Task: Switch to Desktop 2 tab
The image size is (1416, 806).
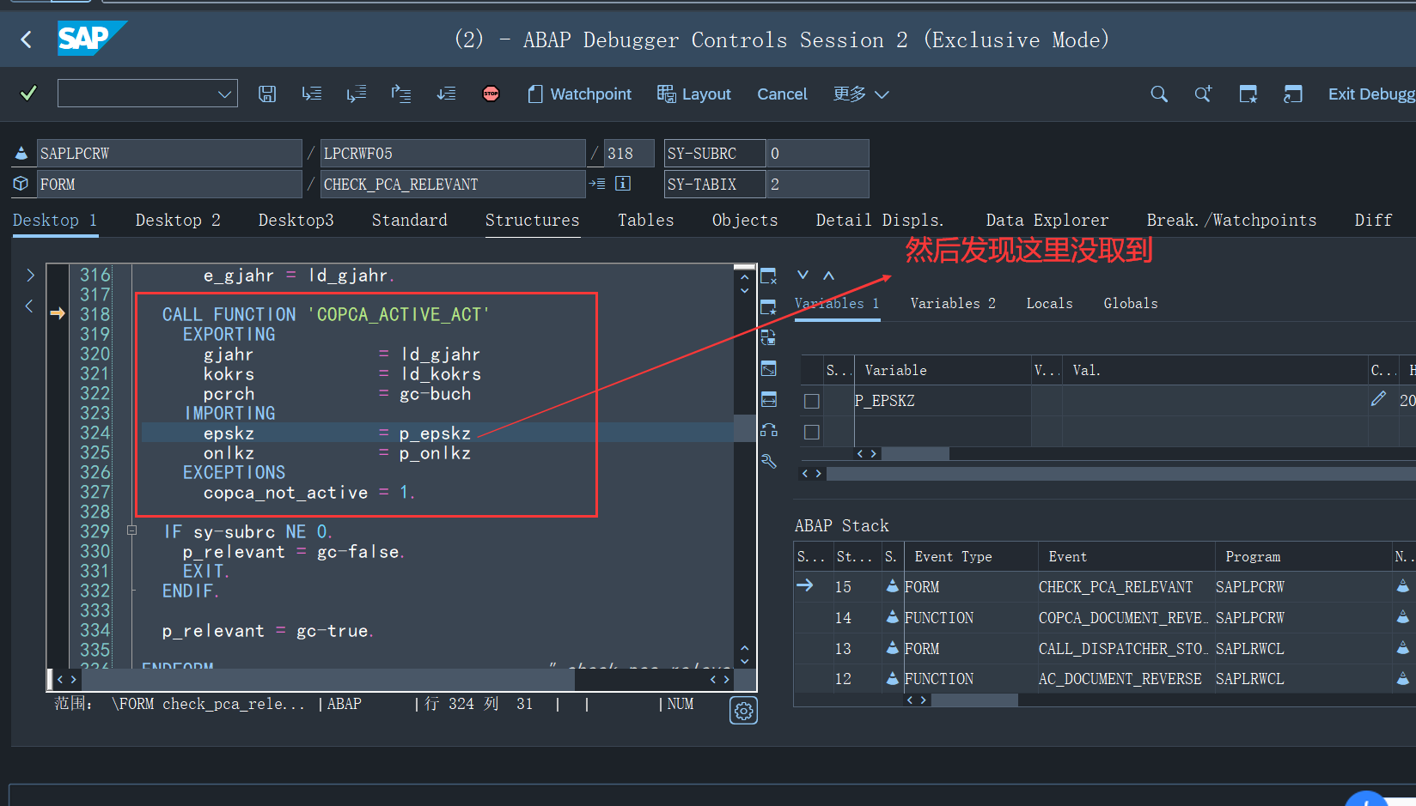Action: [x=178, y=220]
